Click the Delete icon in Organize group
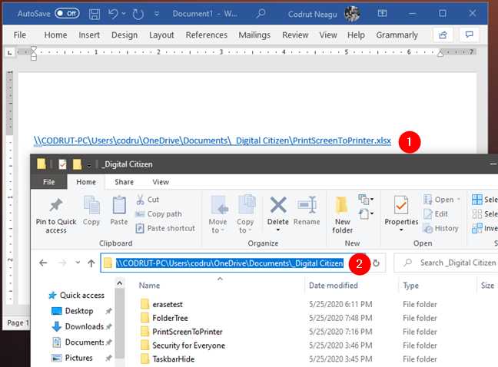This screenshot has width=498, height=367. click(x=277, y=213)
